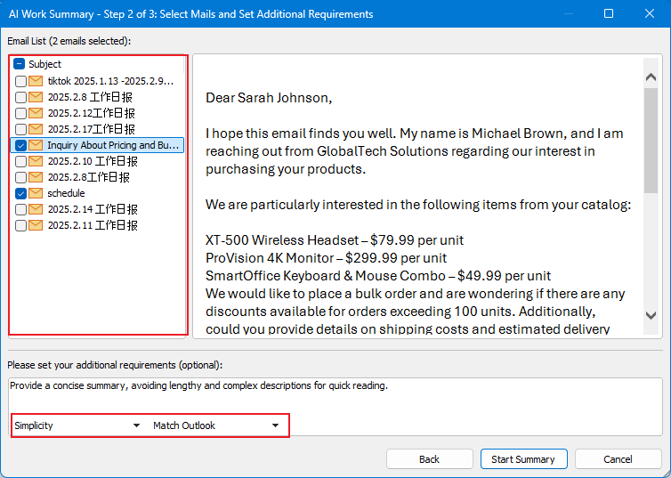
Task: Open the Simplicity style dropdown
Action: [77, 425]
